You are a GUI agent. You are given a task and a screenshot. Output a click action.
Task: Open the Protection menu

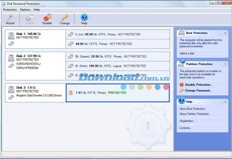10,10
